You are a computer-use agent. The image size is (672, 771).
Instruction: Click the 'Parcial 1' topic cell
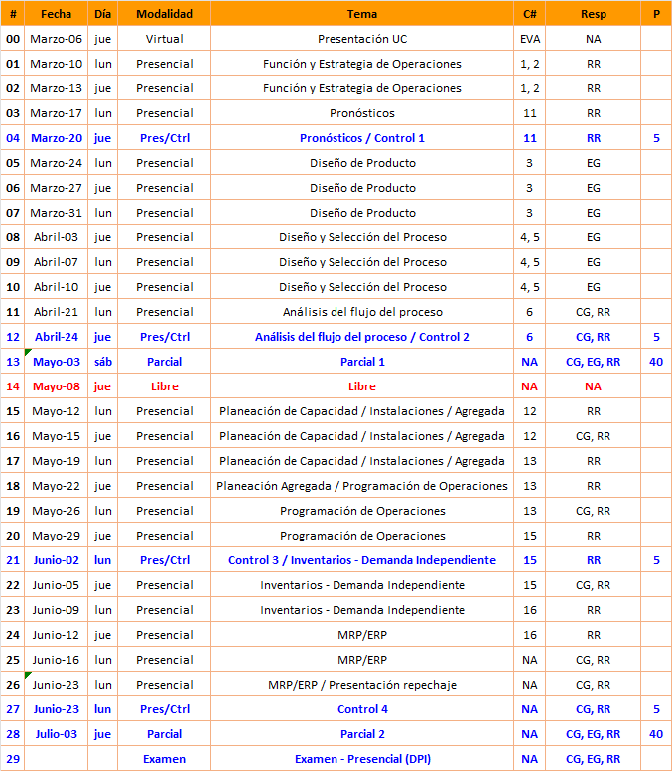pos(362,362)
